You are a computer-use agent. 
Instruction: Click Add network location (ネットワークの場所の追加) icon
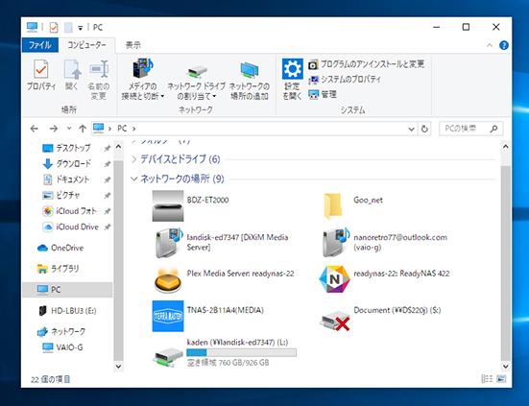(x=250, y=81)
